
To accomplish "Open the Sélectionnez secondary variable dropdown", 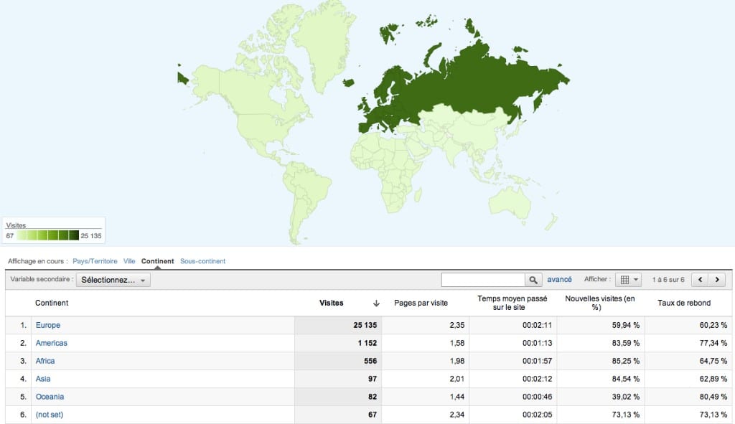I will click(x=113, y=280).
